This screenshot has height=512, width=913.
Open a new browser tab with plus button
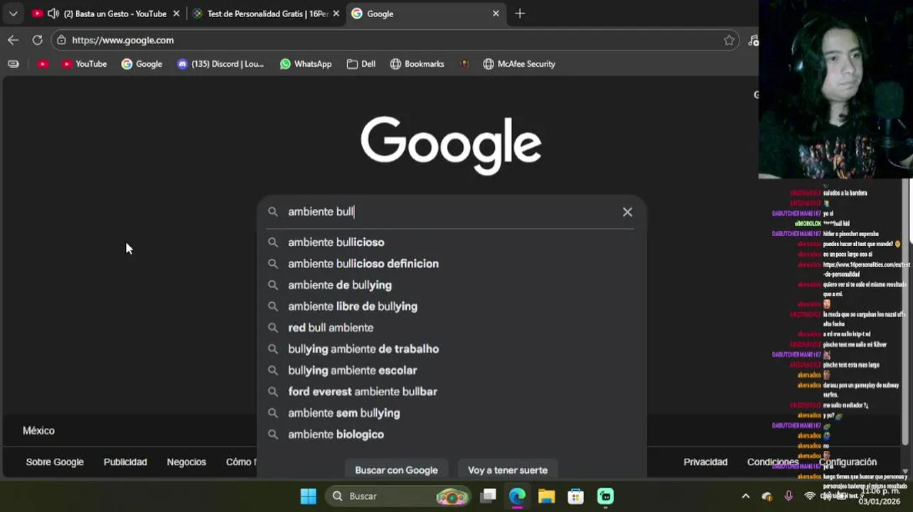pos(520,14)
